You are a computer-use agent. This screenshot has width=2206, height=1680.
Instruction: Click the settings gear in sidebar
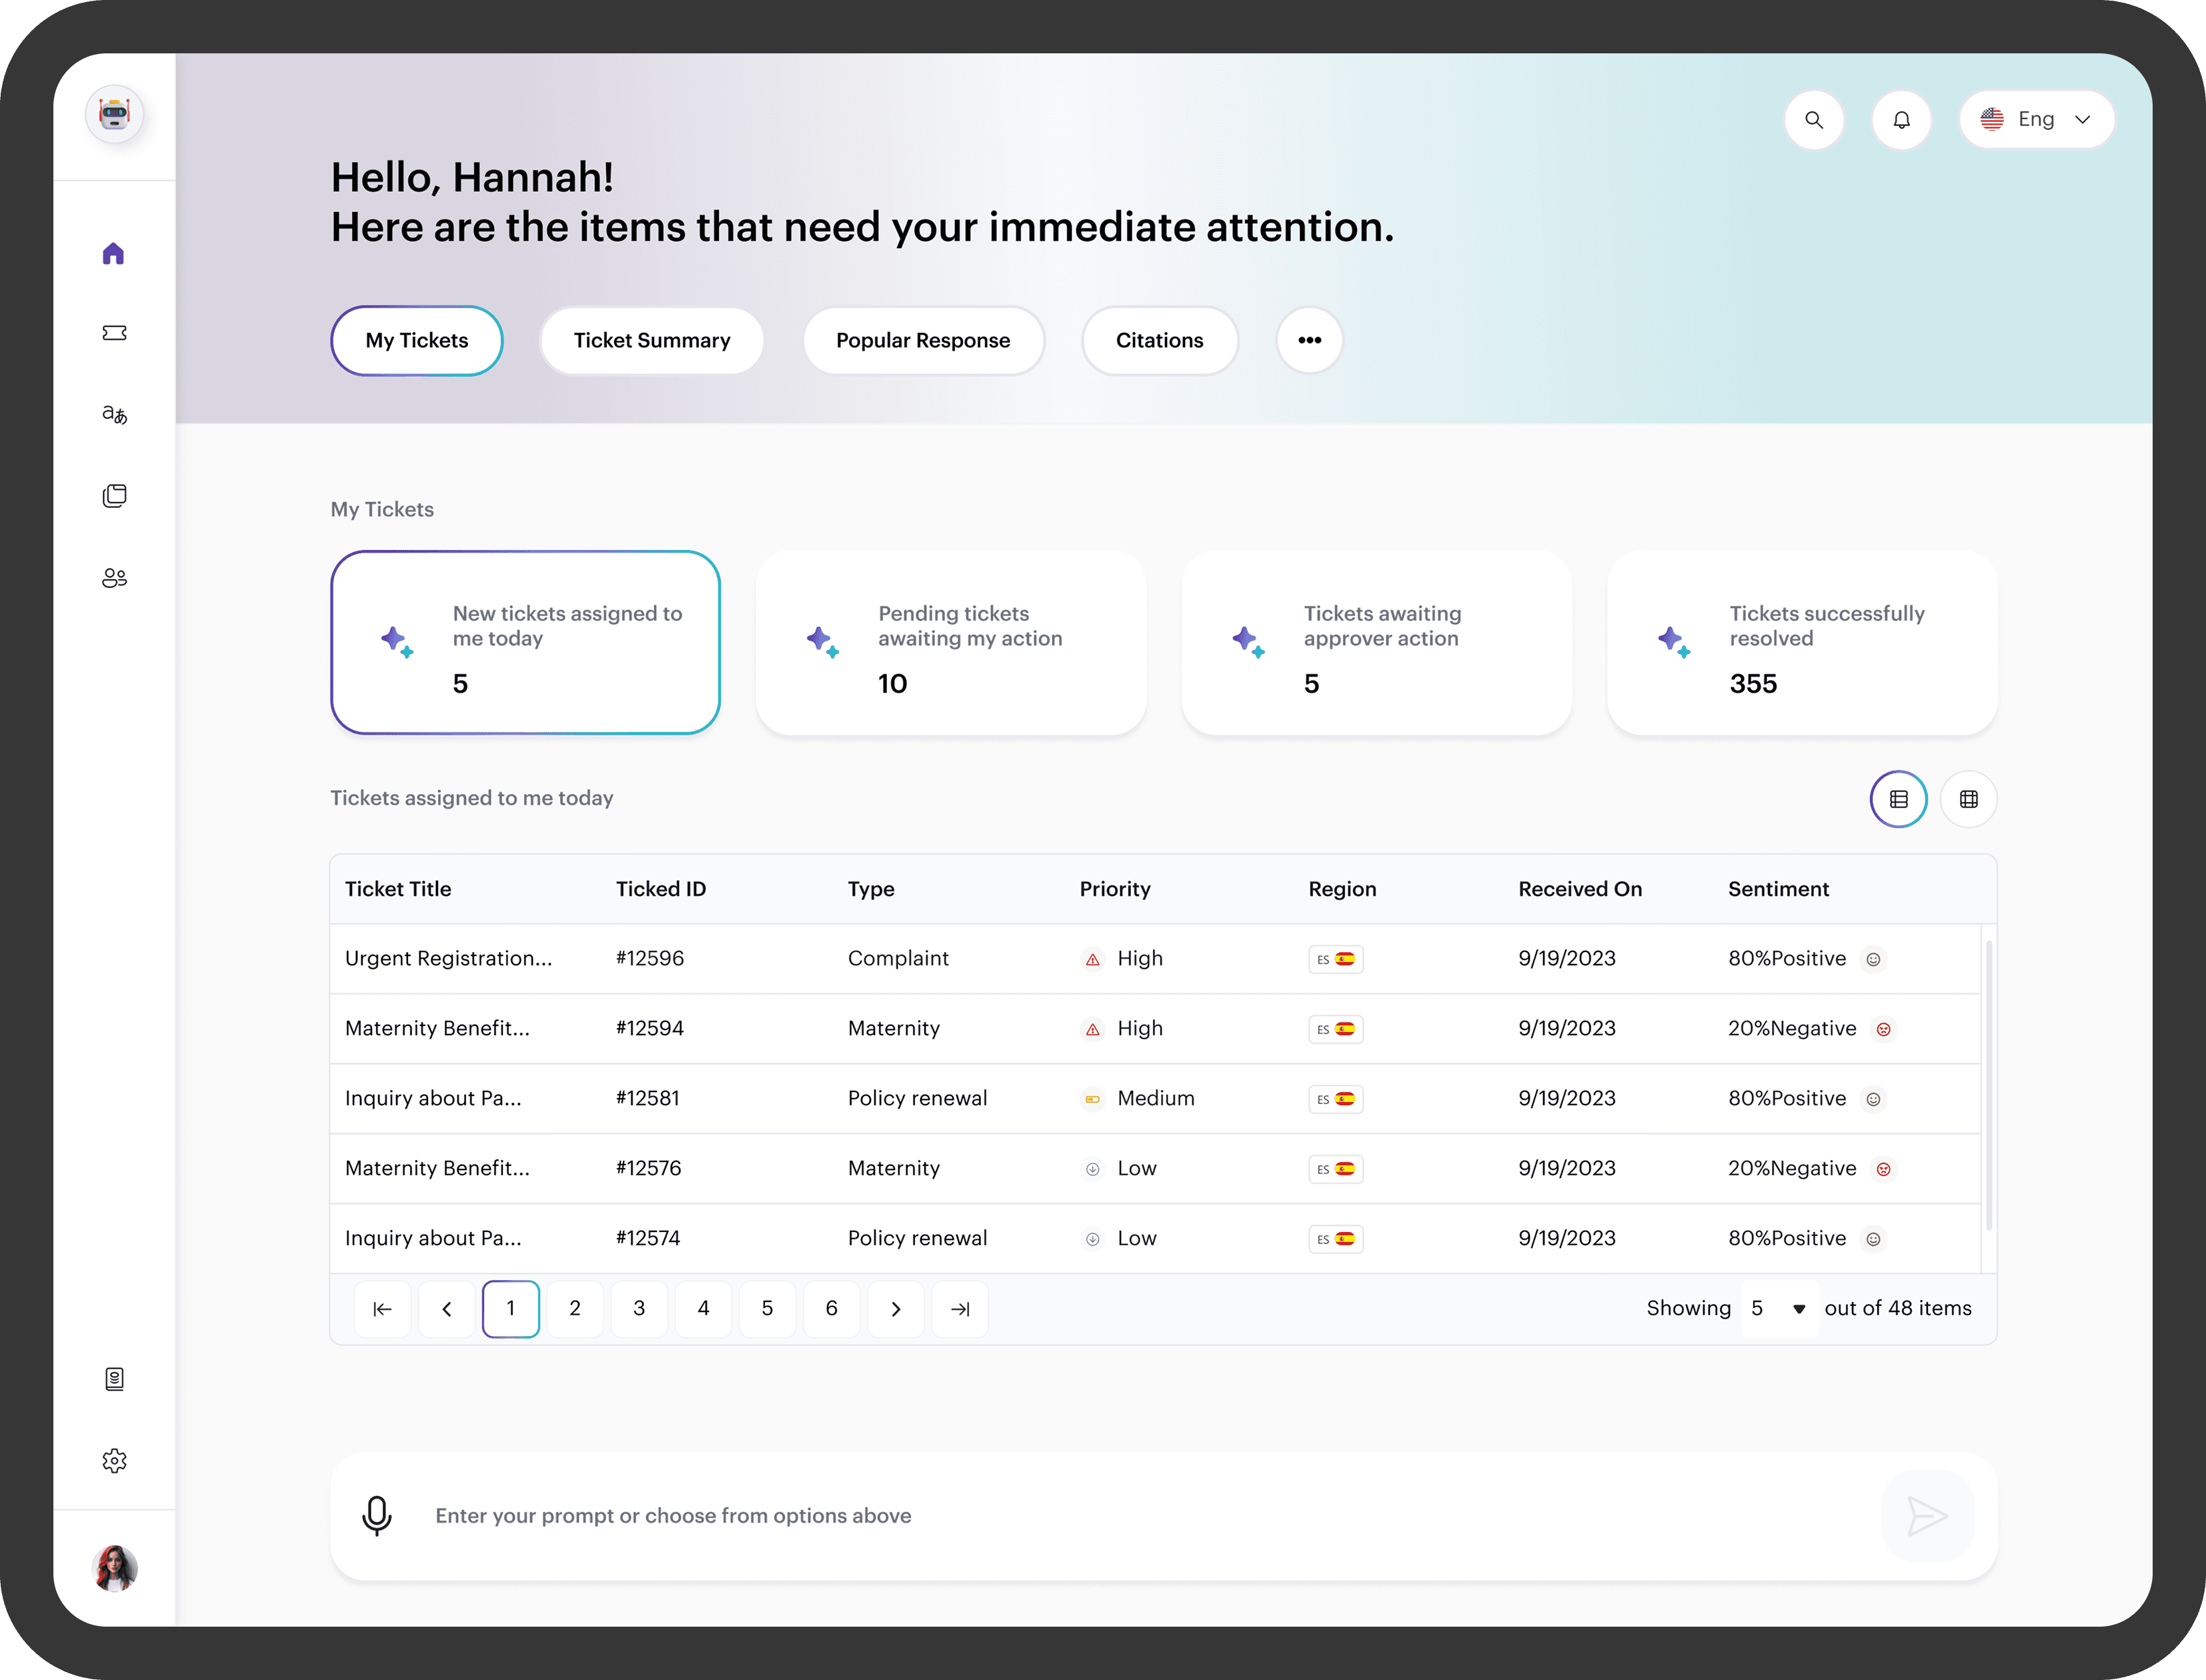coord(114,1461)
